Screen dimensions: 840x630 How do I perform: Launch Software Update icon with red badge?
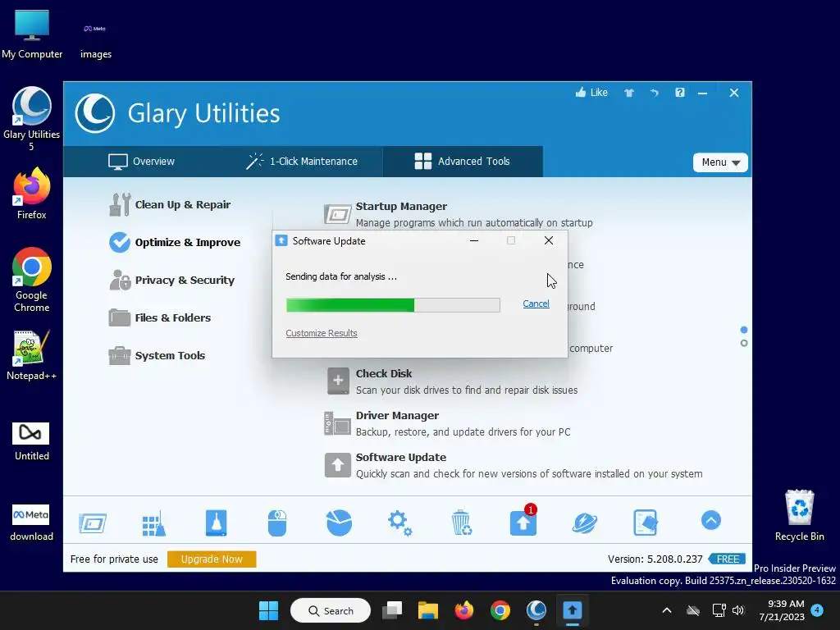[523, 521]
